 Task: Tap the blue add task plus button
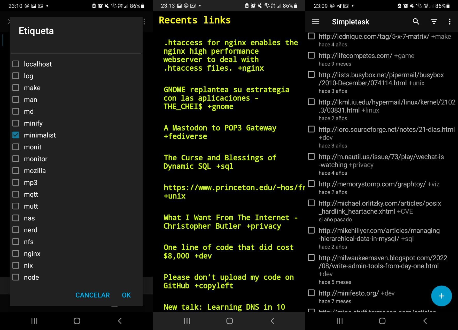click(441, 296)
